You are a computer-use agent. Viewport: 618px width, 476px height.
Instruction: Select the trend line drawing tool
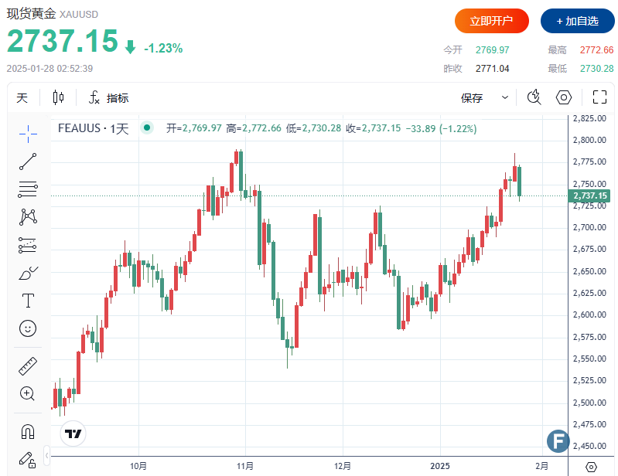click(28, 161)
